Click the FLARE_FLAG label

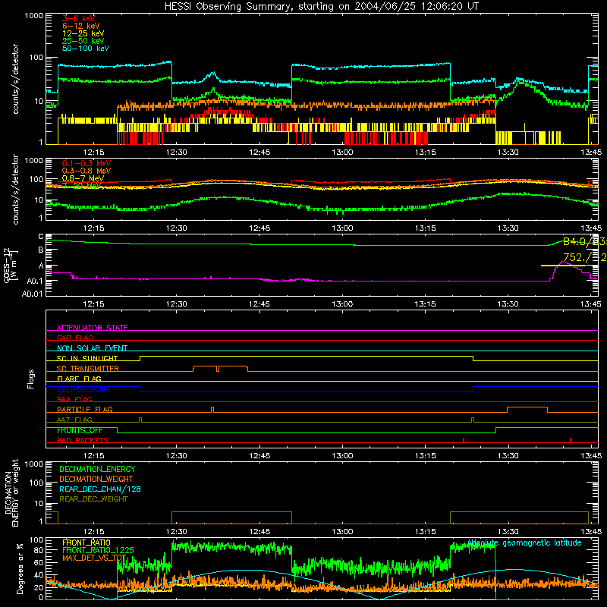pyautogui.click(x=79, y=379)
